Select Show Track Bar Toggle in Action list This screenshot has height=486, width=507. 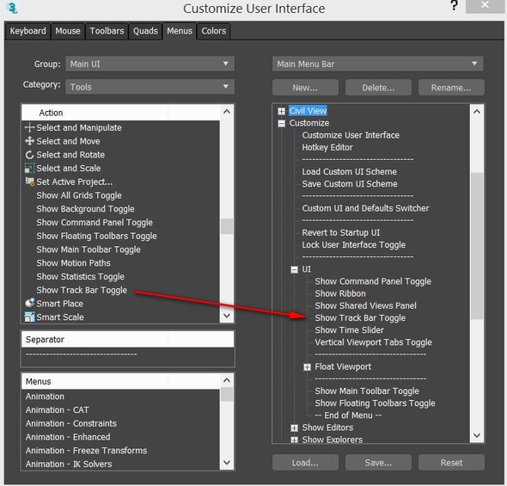click(82, 290)
